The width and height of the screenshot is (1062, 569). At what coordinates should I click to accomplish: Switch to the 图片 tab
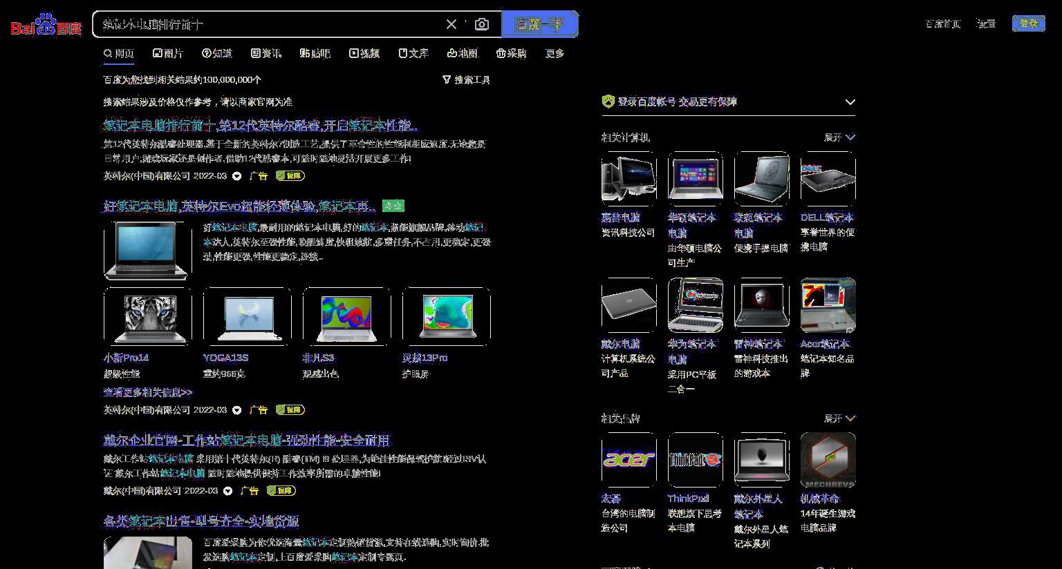pyautogui.click(x=168, y=53)
